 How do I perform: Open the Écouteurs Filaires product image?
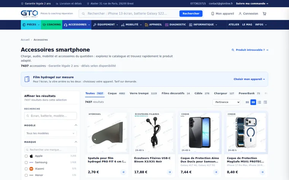tap(154, 132)
